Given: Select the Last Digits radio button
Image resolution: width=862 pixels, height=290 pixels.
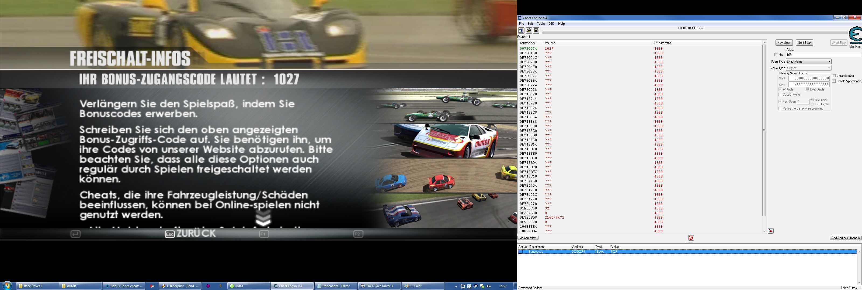Looking at the screenshot, I should [812, 104].
